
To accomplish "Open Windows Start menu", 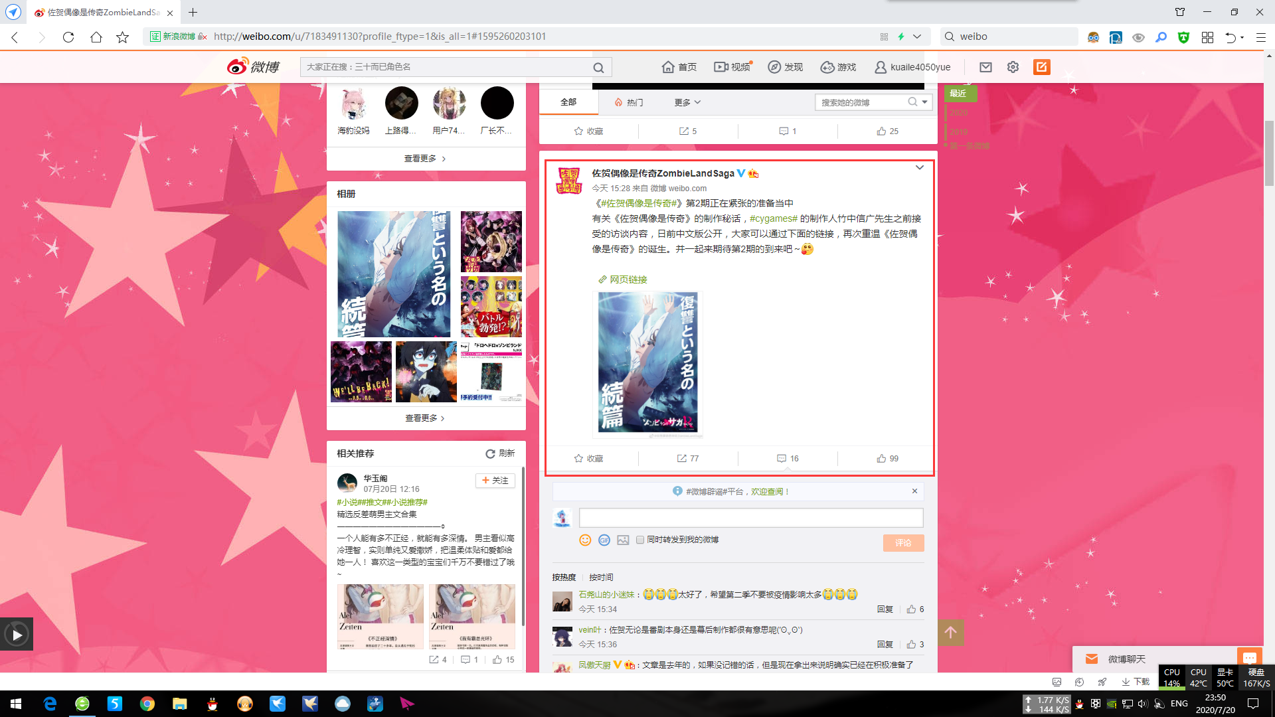I will (16, 704).
